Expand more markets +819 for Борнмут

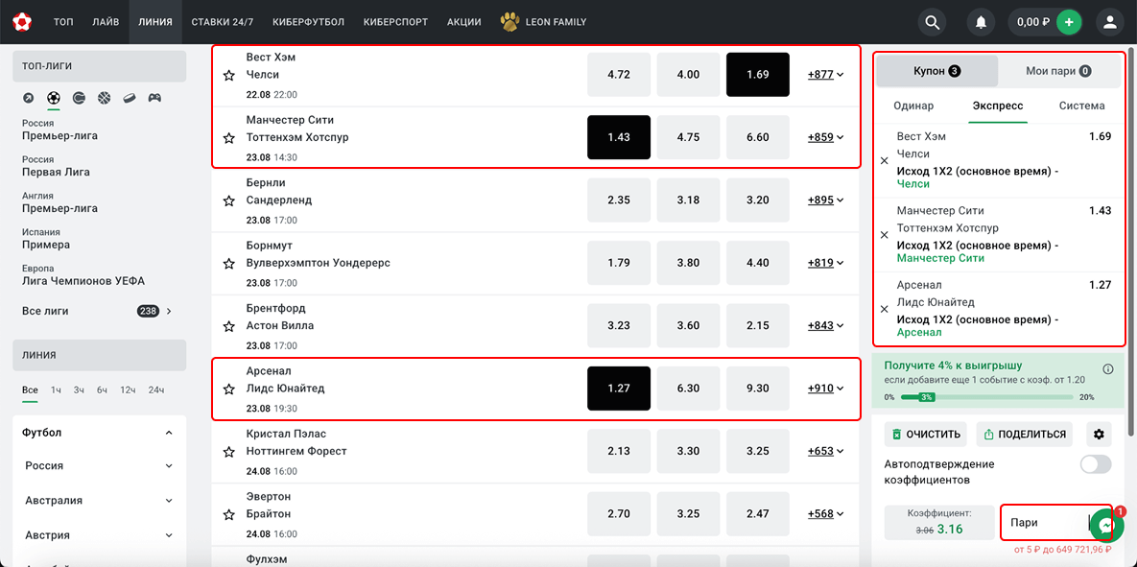tap(826, 263)
